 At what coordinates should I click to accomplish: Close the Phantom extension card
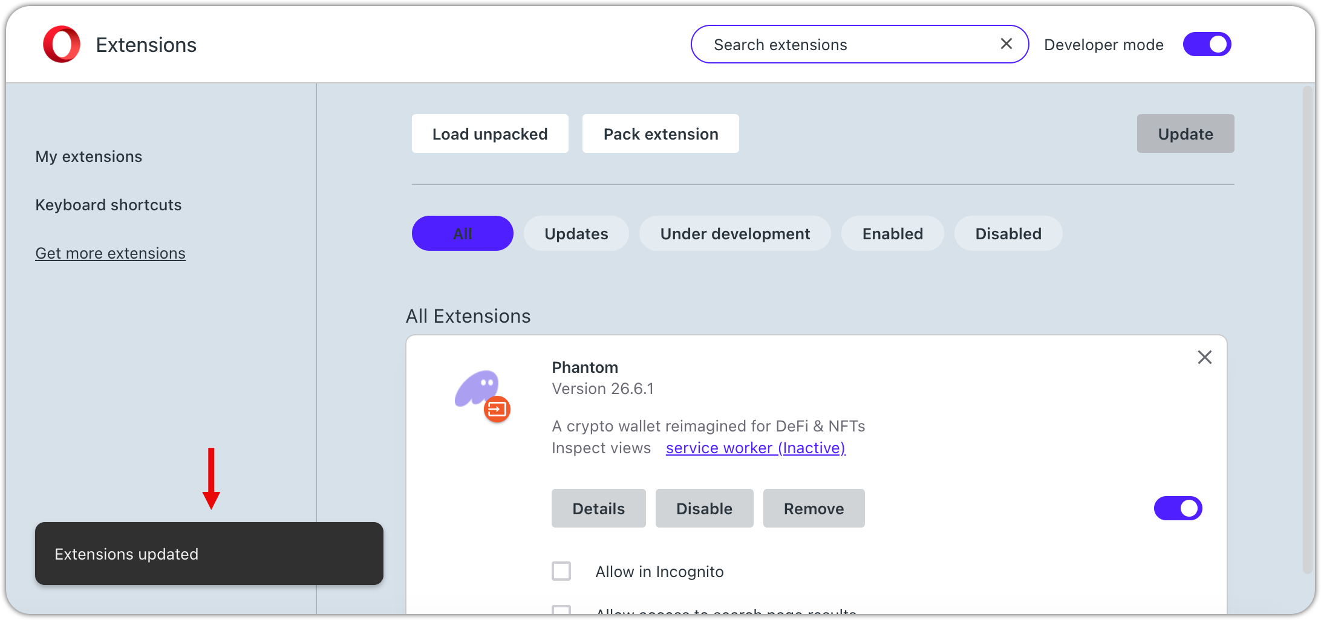[1204, 358]
